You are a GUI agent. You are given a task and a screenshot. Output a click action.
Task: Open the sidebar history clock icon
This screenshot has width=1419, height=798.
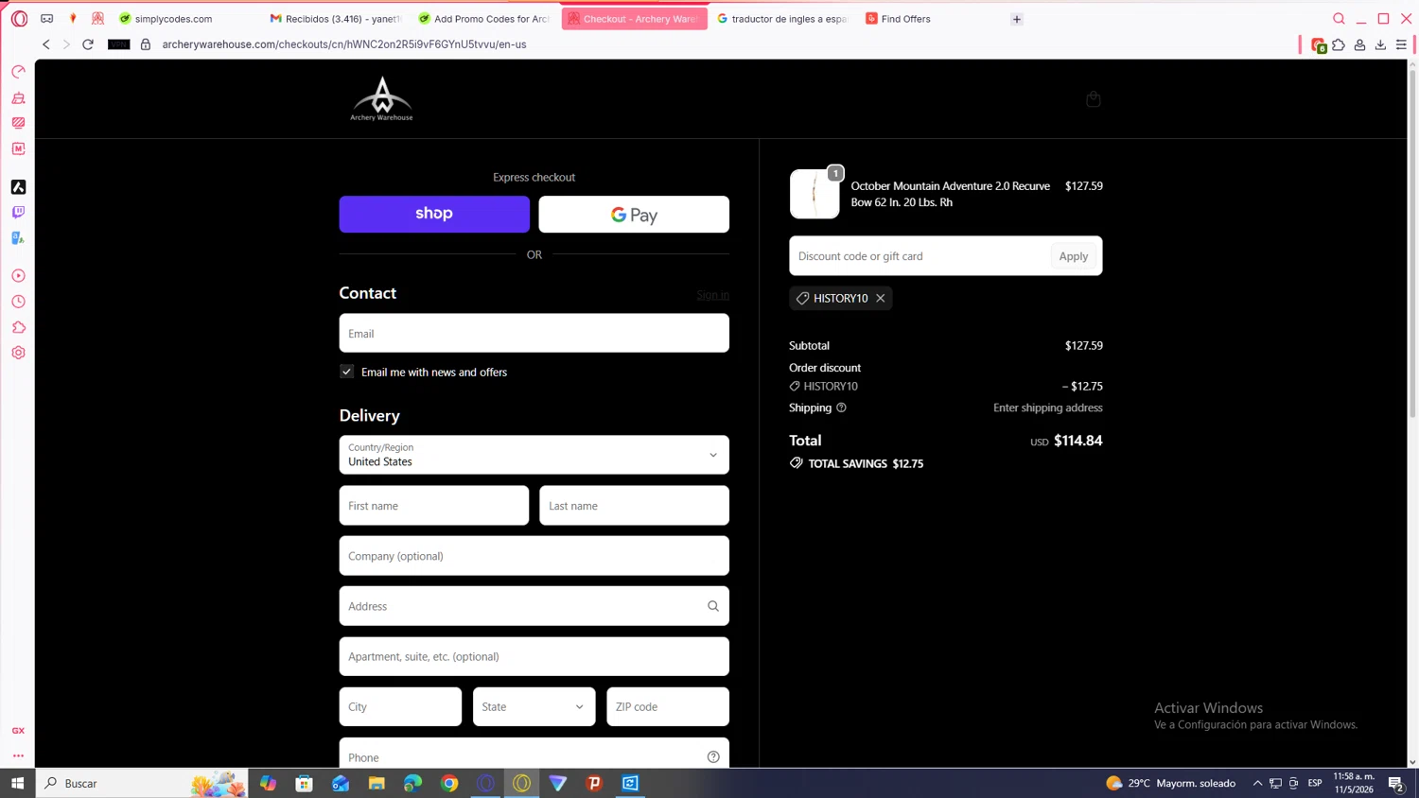coord(18,302)
